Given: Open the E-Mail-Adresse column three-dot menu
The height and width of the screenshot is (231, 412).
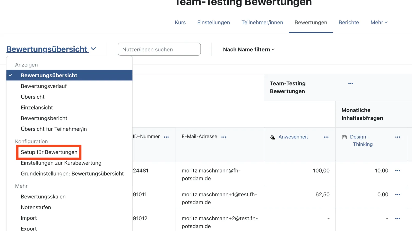Looking at the screenshot, I should pos(224,137).
